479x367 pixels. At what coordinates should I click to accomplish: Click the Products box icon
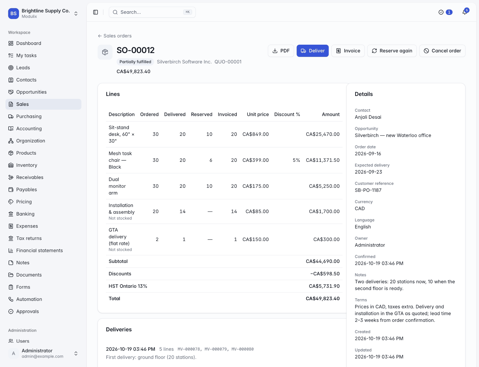11,153
